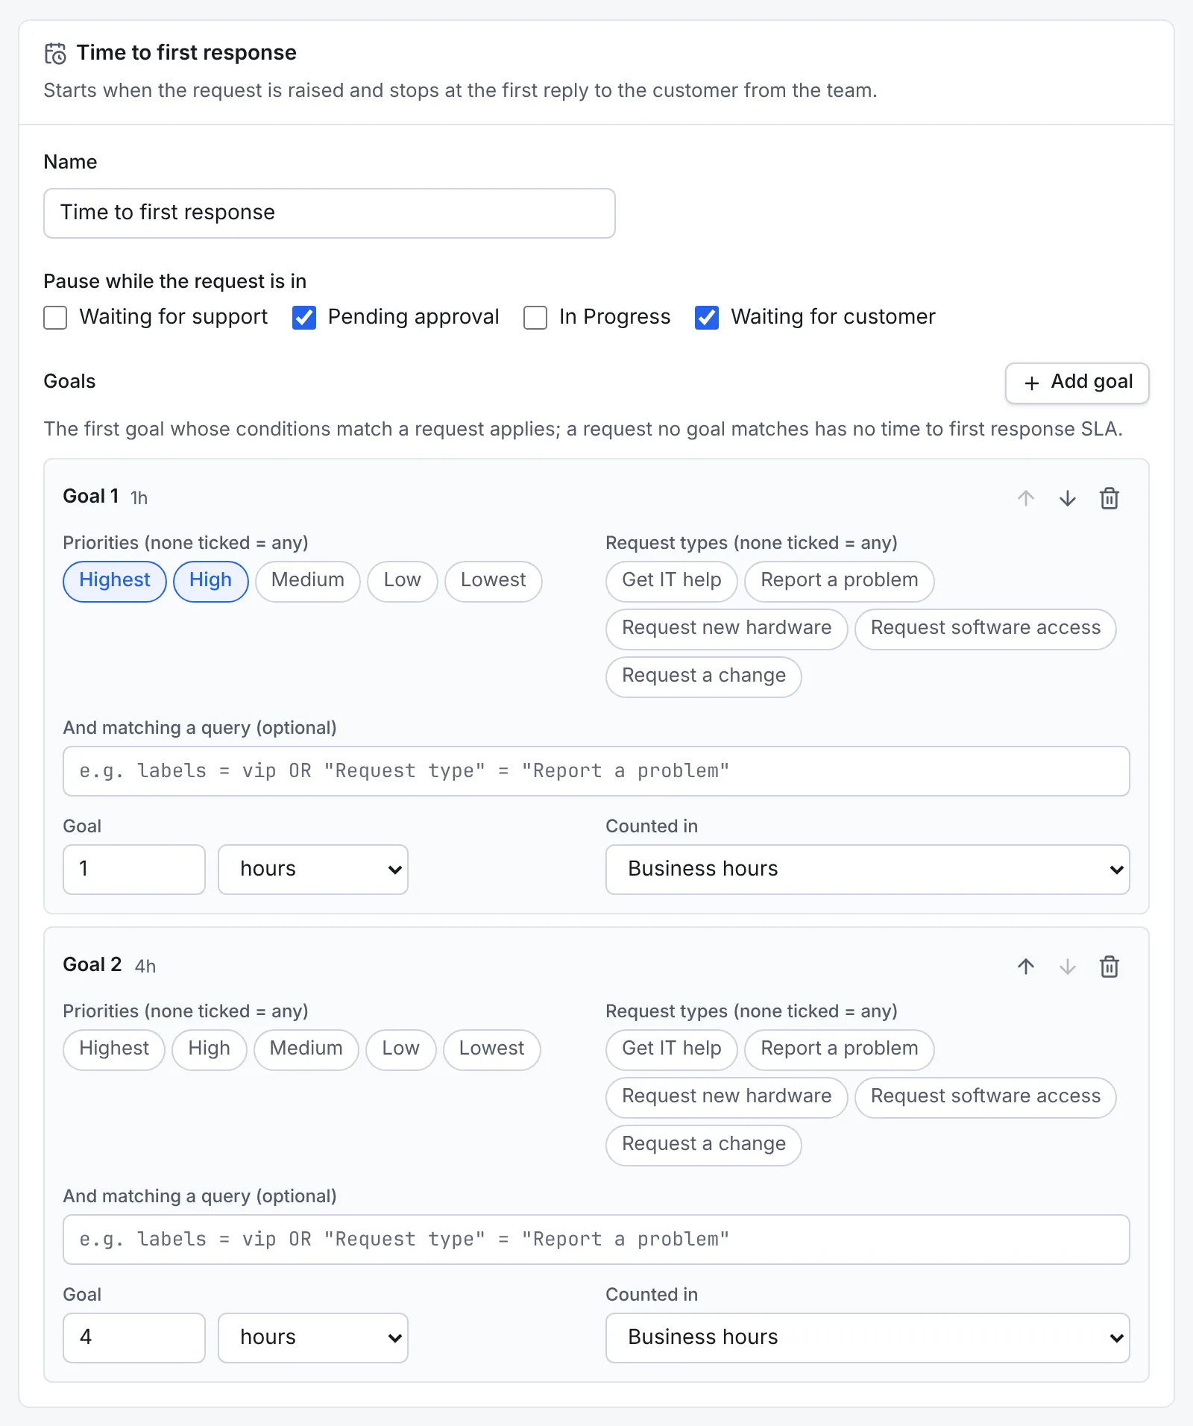The width and height of the screenshot is (1193, 1426).
Task: Toggle Request software access in Goal 2
Action: [986, 1097]
